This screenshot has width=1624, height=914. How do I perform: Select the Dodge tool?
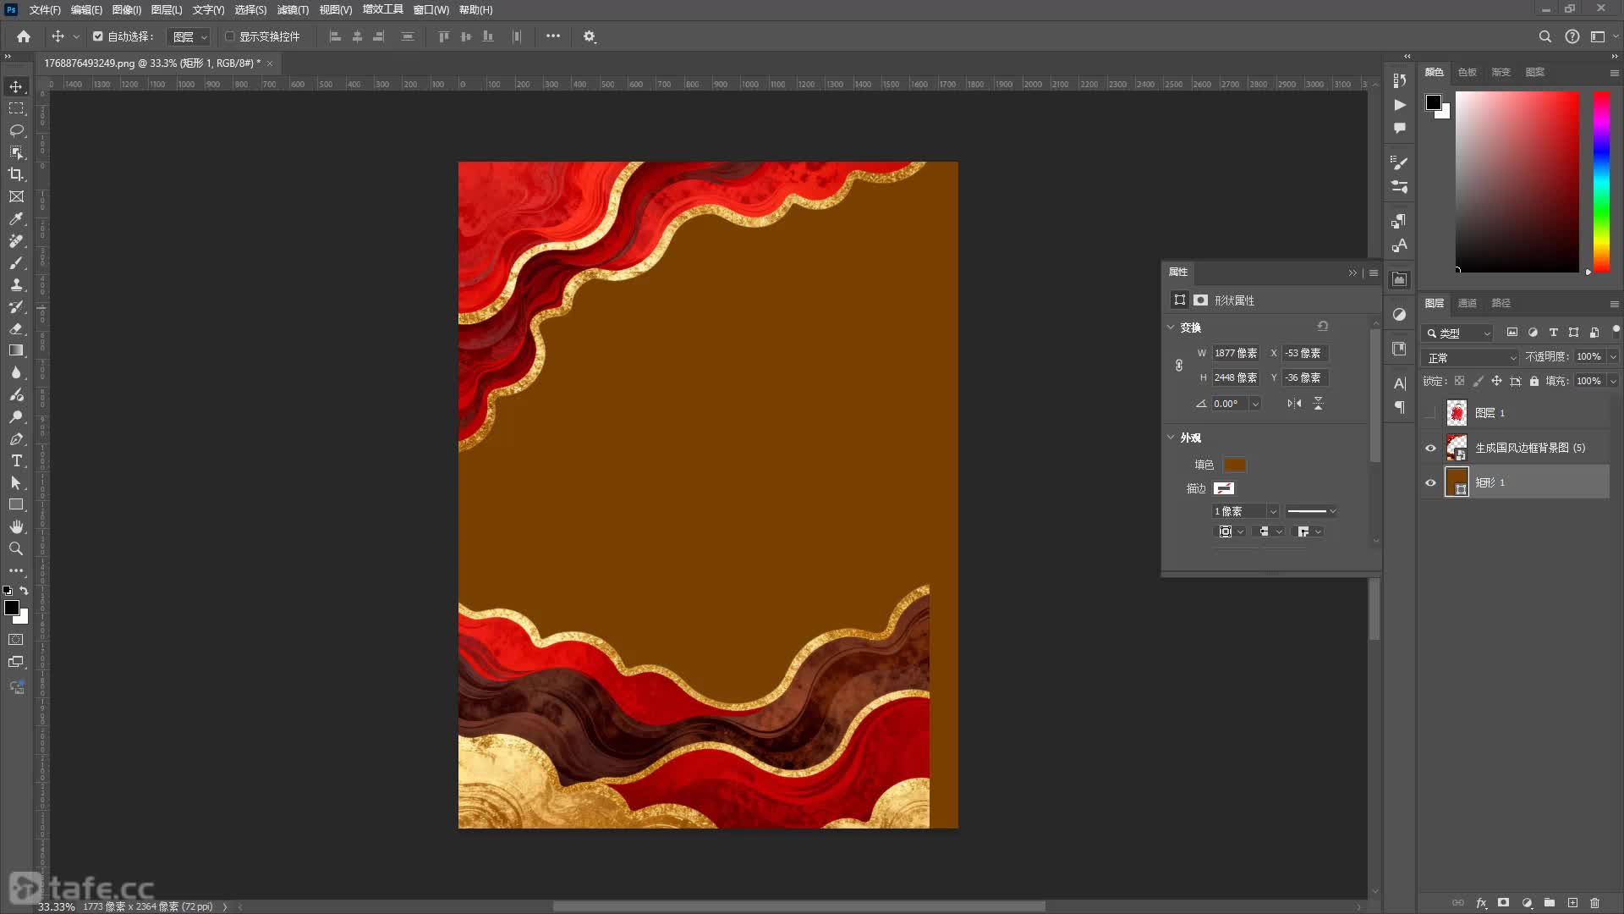click(16, 416)
